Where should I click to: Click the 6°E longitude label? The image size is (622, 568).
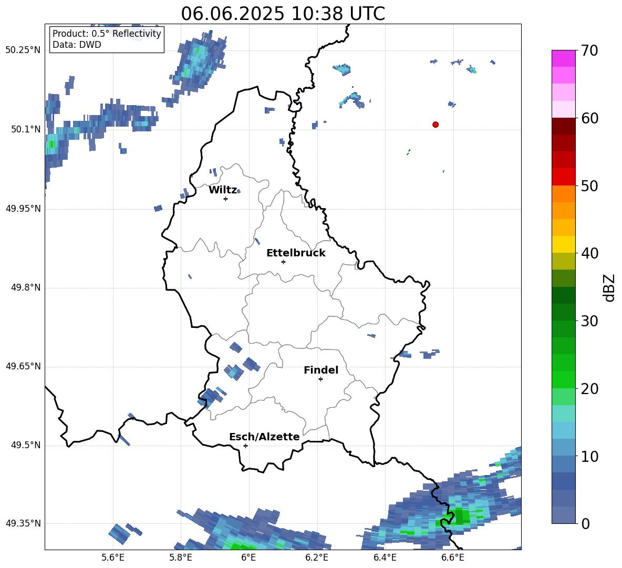[x=248, y=558]
